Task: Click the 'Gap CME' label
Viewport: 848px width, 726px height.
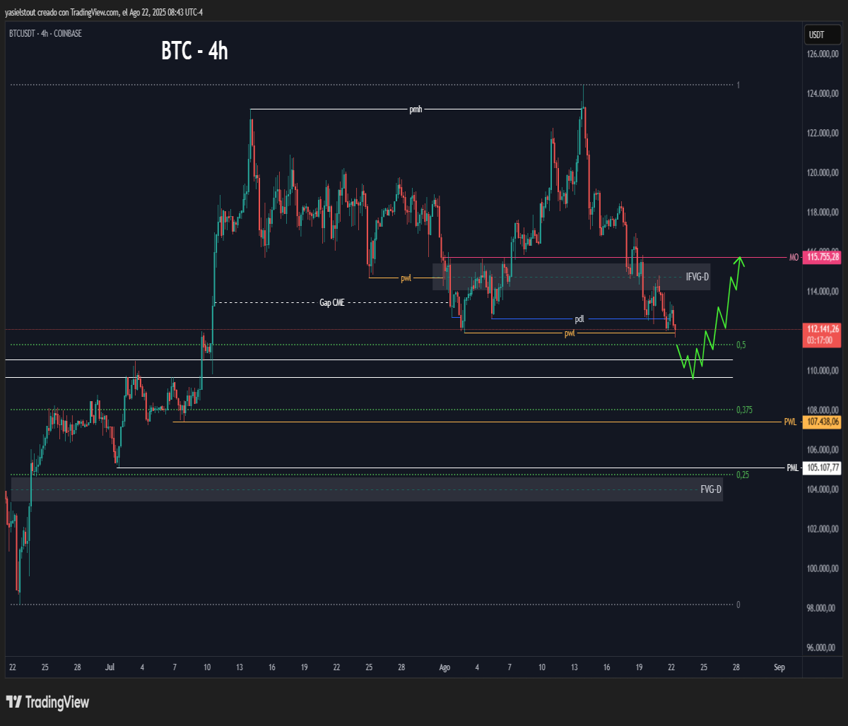Action: [331, 303]
